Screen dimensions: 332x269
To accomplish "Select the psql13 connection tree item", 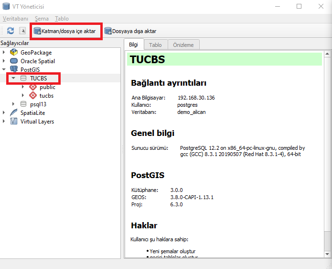I will 38,104.
